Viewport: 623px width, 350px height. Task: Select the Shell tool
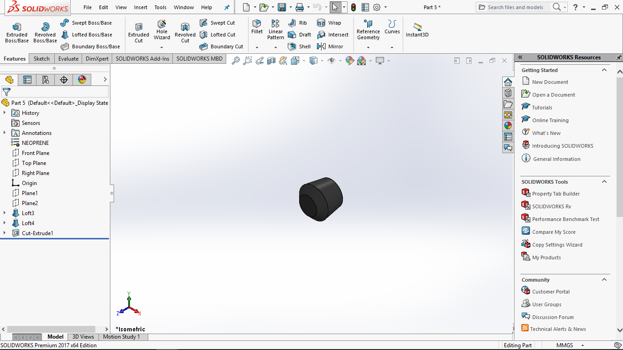[299, 46]
